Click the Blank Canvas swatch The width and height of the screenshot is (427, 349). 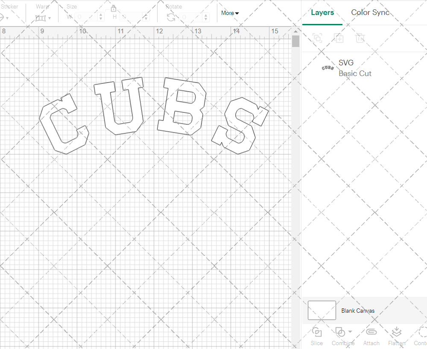(x=322, y=310)
